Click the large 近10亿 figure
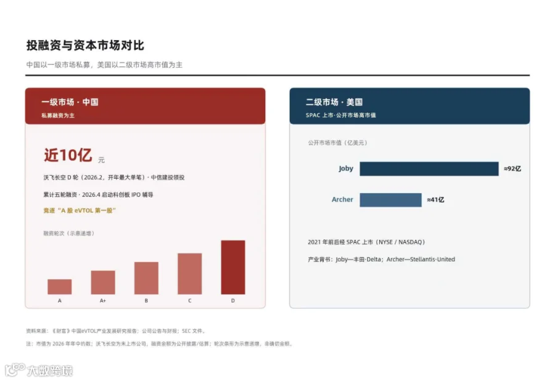This screenshot has height=381, width=555. click(x=68, y=155)
